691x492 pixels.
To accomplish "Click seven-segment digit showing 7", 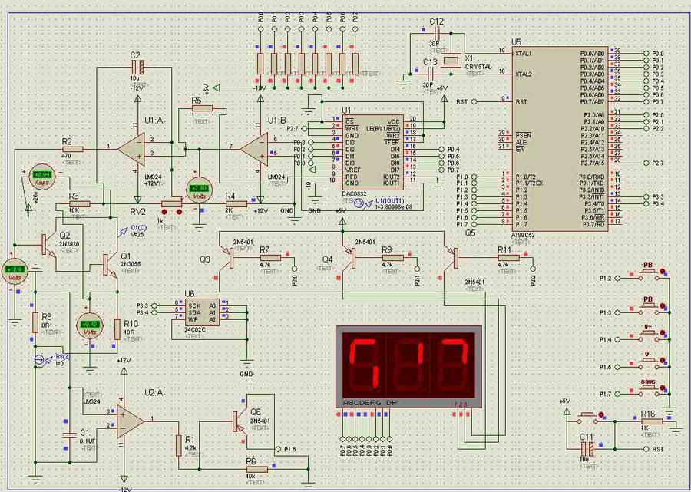I will click(x=454, y=363).
